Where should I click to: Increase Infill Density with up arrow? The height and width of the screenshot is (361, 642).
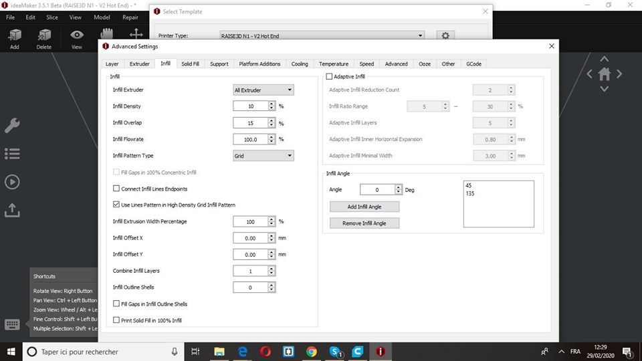pos(272,104)
